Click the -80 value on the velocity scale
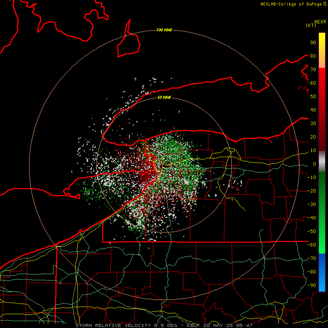Screen dimensions: 328x328 [312, 272]
